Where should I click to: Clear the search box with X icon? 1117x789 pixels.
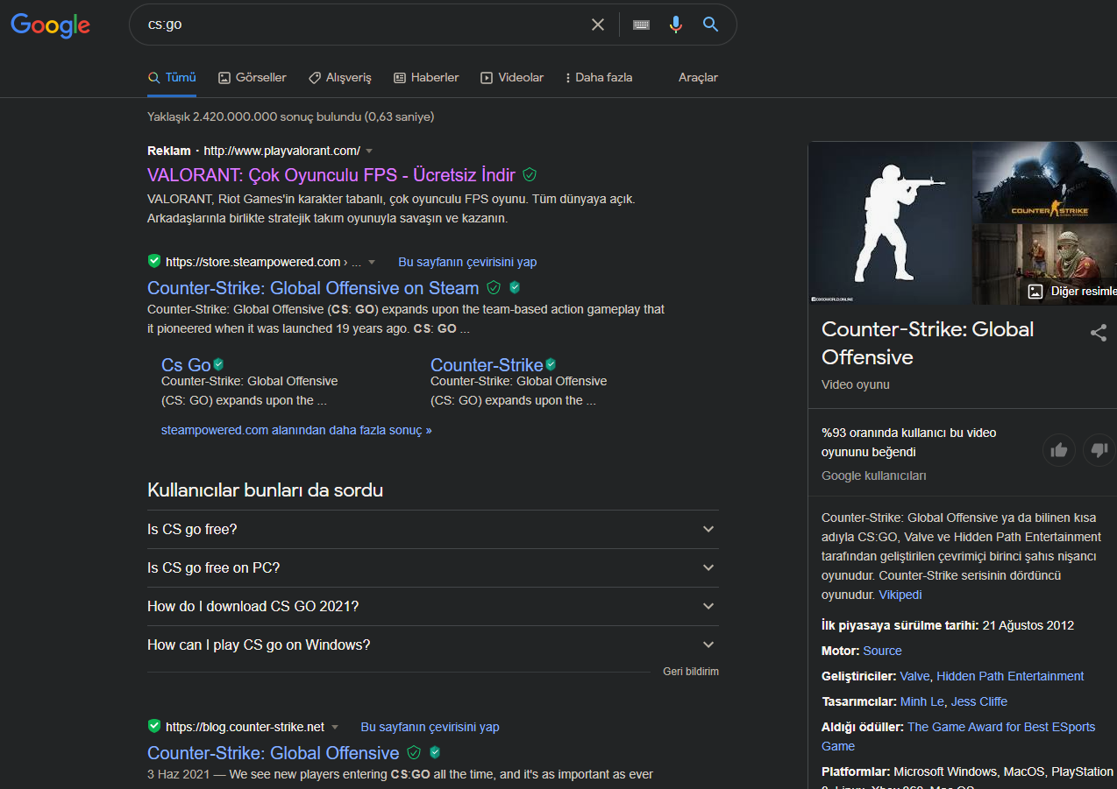[598, 25]
